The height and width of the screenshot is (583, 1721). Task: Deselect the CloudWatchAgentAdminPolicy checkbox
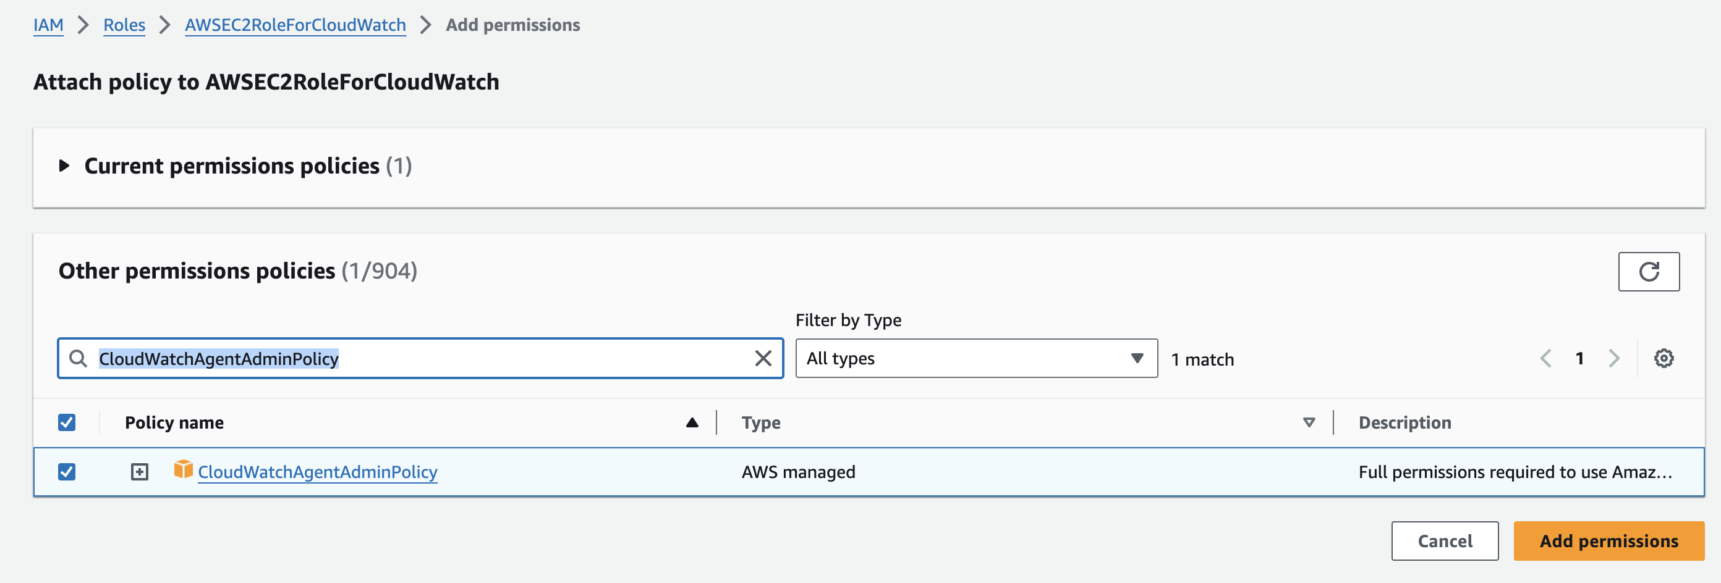tap(67, 472)
